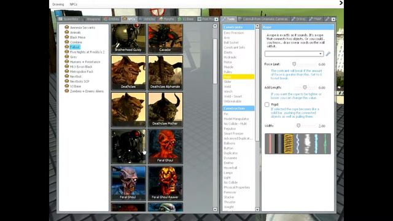The image size is (393, 221).
Task: Open the PAAF tab
Action: tap(315, 19)
